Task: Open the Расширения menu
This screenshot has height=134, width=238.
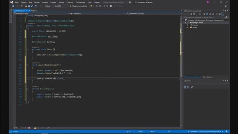Action: (80, 3)
